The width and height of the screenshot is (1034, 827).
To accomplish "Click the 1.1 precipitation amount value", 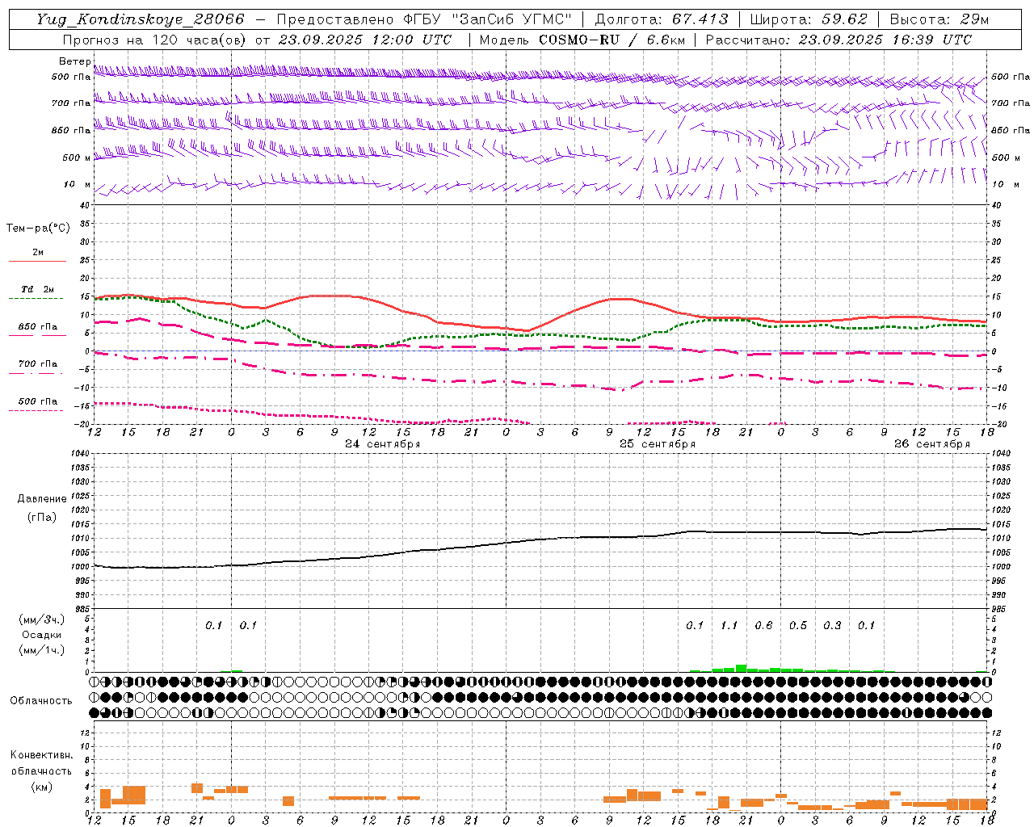I will [729, 626].
